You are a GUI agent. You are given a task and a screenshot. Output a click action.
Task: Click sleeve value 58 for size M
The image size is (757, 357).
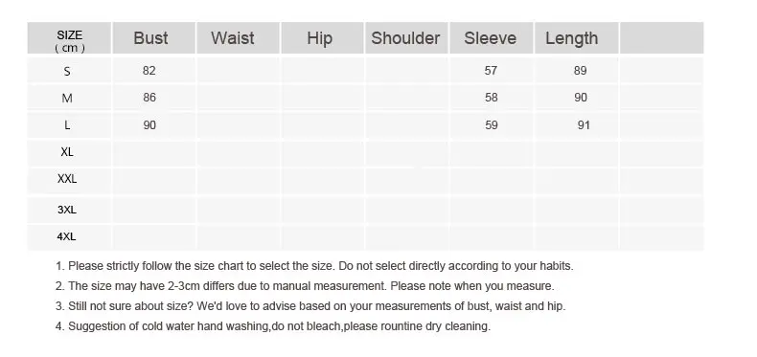[x=491, y=98]
